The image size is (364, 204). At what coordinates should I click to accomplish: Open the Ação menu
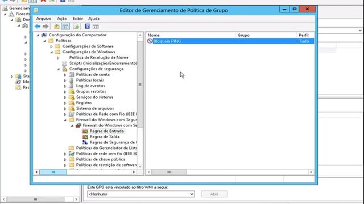click(62, 19)
